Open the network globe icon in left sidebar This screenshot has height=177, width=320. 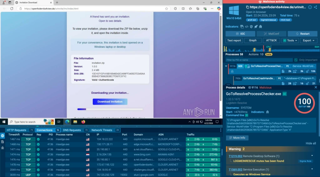point(2,136)
